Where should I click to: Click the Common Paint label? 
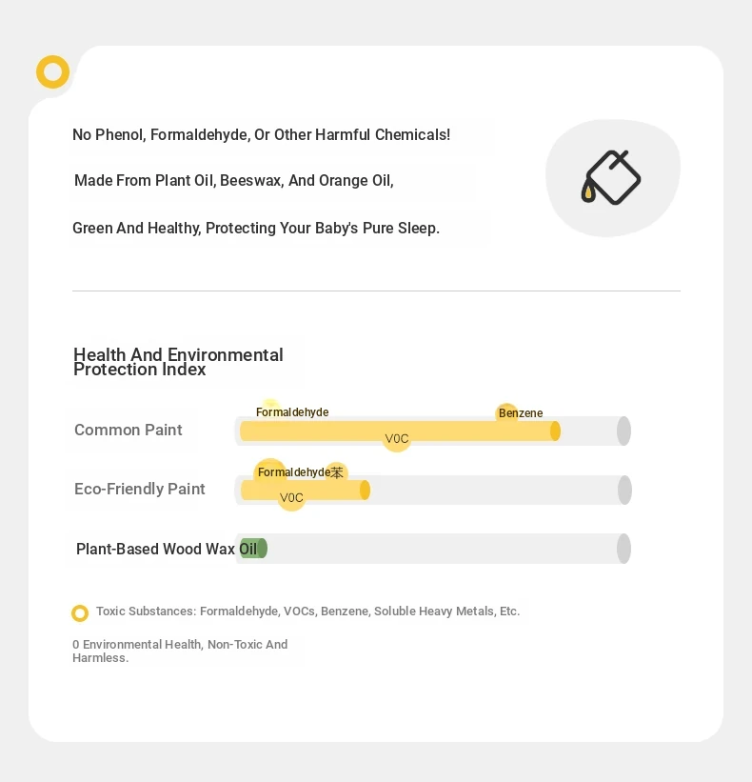click(x=129, y=430)
